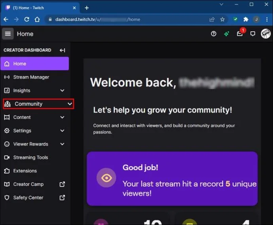Open the Chrome profile J avatar

(256, 19)
